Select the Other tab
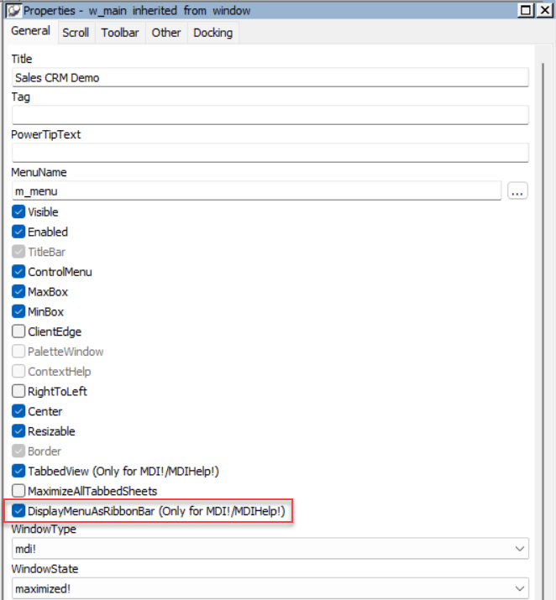 tap(165, 33)
